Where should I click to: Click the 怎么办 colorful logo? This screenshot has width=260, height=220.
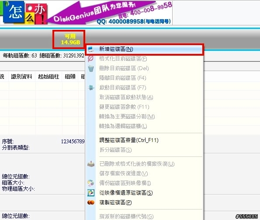[x=24, y=13]
